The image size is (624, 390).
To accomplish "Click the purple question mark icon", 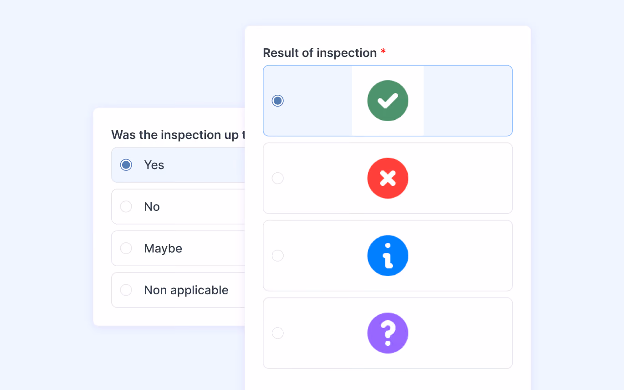I will point(388,333).
